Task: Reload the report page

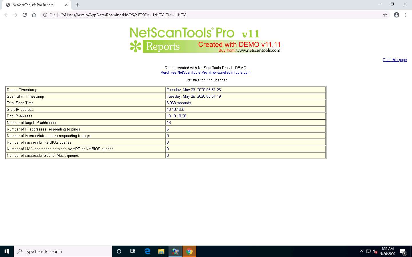Action: tap(25, 15)
